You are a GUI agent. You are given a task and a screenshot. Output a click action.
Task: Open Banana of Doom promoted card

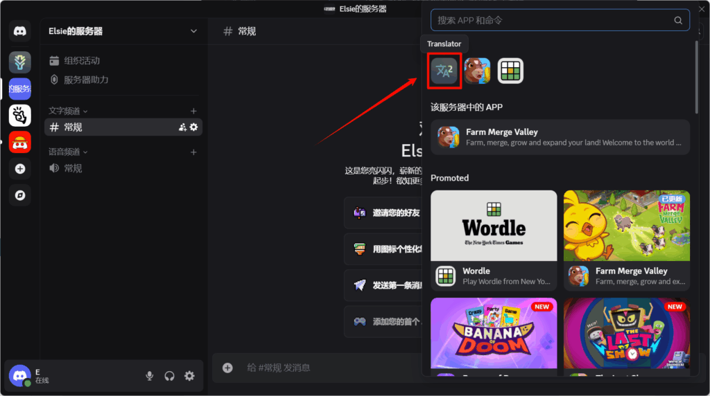(494, 336)
